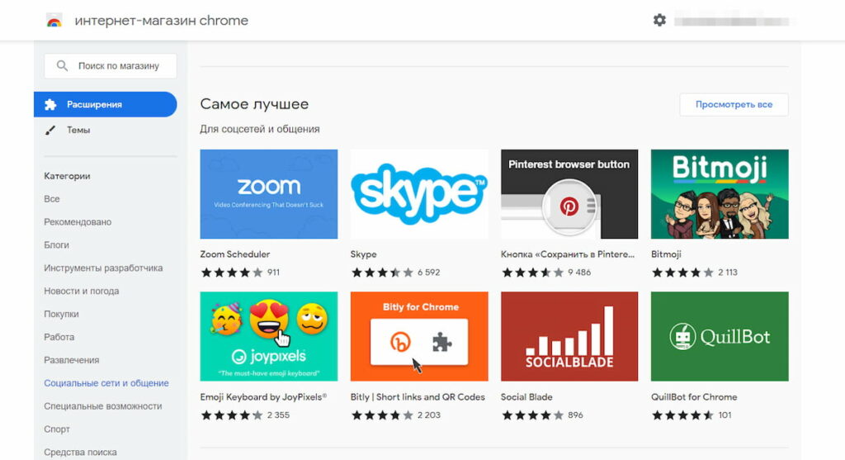
Task: Open the Pinterest browser button thumbnail
Action: [x=569, y=194]
